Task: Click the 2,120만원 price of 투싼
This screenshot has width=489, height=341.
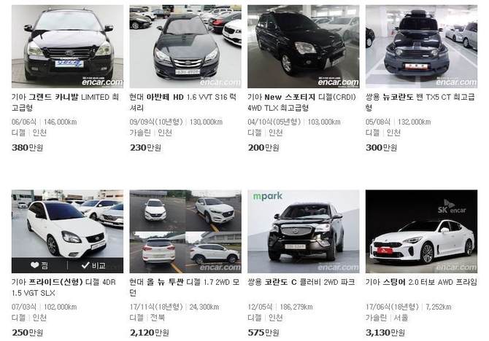Action: click(x=150, y=332)
